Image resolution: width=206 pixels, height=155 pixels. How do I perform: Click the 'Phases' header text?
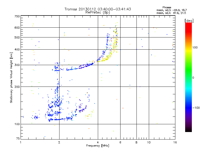coord(167,7)
